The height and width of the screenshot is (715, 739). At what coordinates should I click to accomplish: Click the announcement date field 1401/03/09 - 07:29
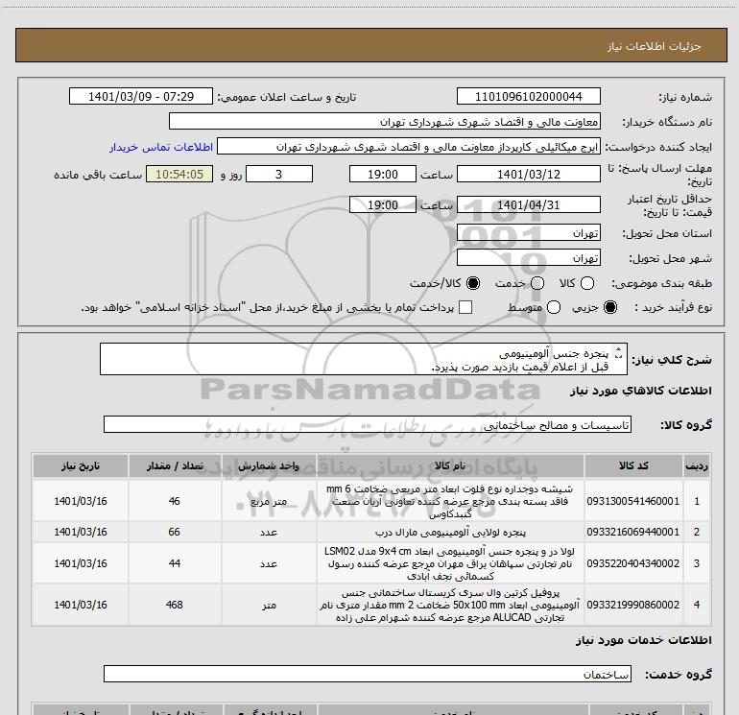click(141, 96)
